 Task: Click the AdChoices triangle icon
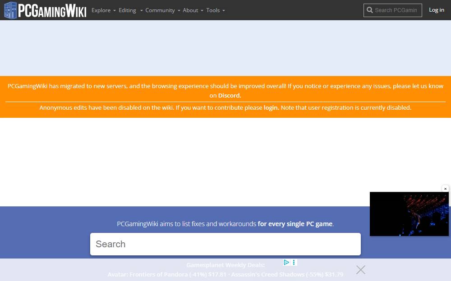(x=286, y=262)
